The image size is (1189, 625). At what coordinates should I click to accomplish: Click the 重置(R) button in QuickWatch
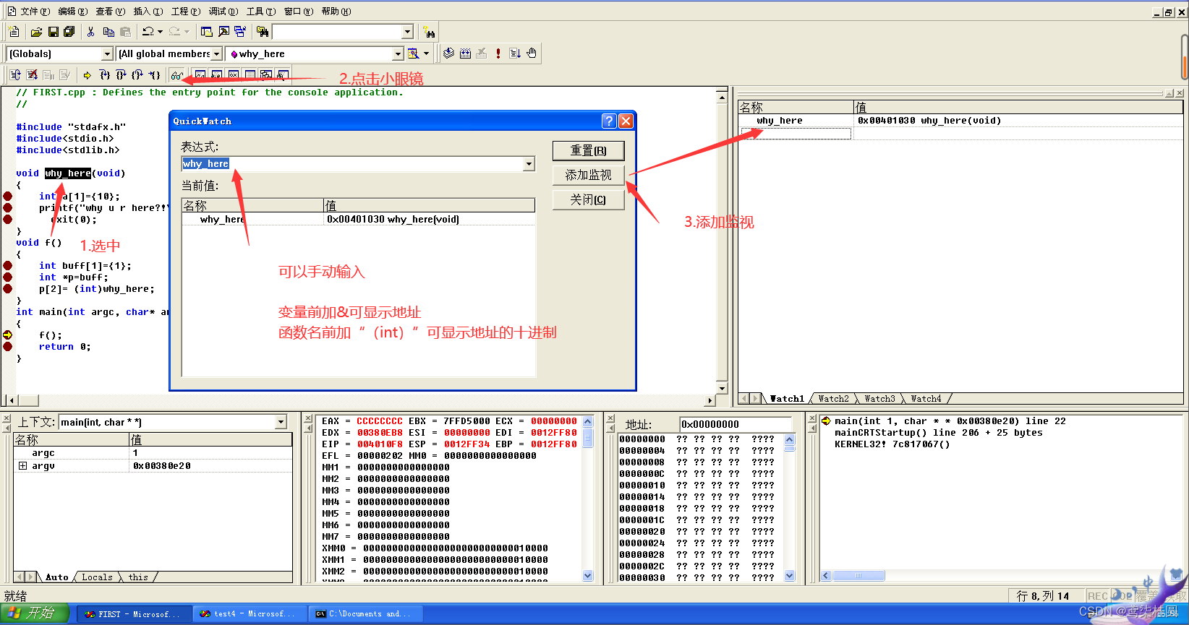(x=588, y=150)
